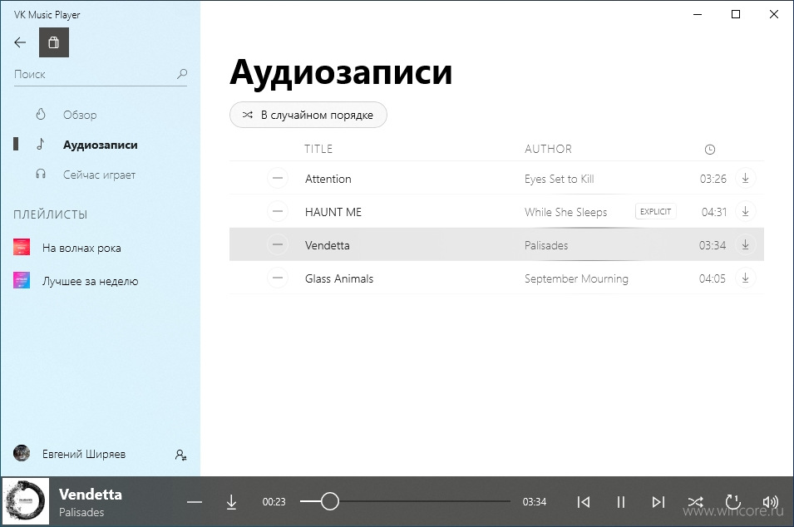Remove Vendetta with minus icon in list
This screenshot has height=527, width=794.
coord(278,244)
